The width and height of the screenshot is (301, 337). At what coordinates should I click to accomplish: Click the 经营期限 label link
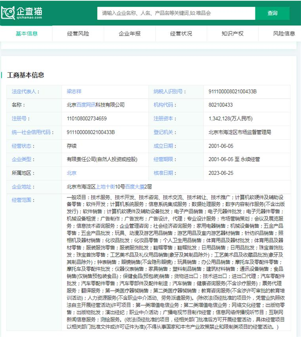[163, 159]
